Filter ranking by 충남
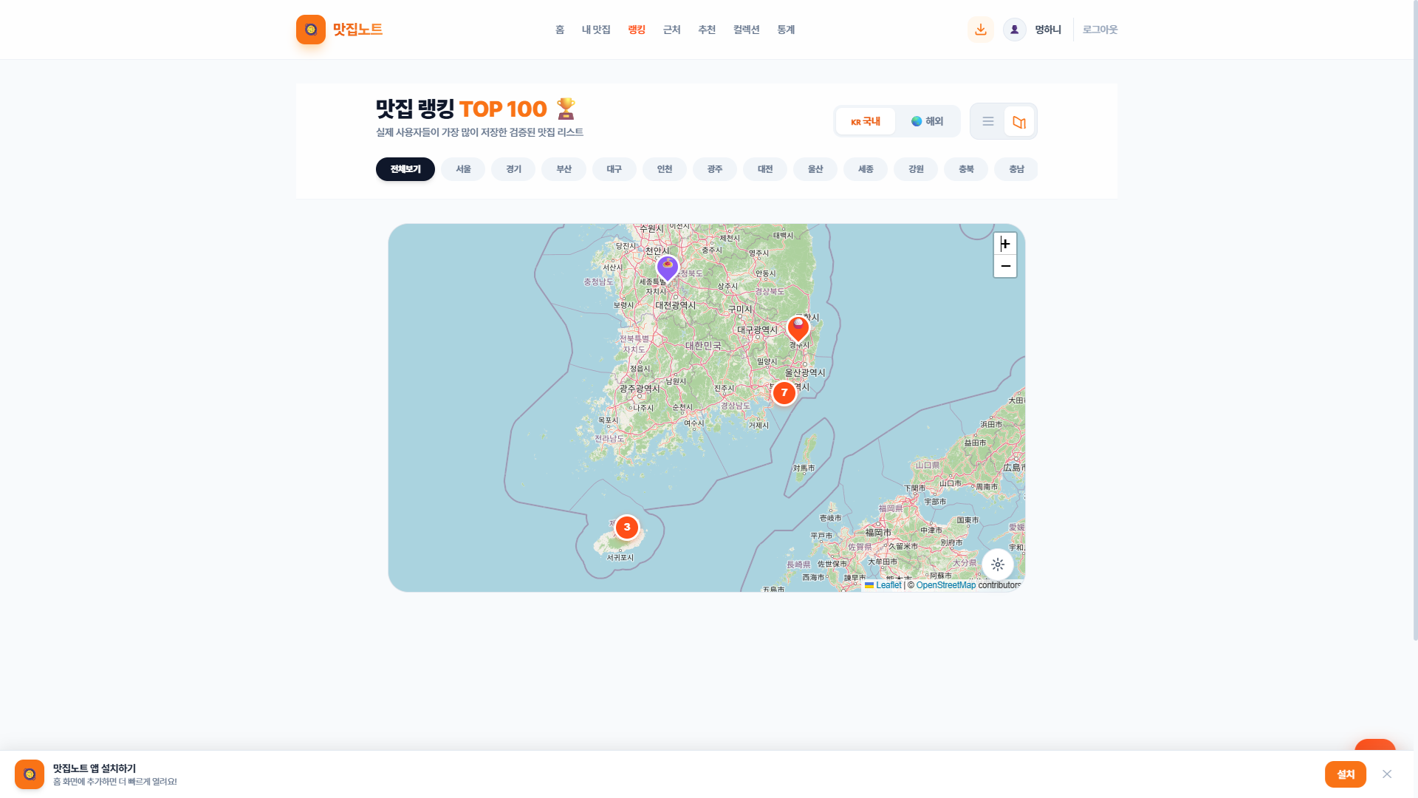Viewport: 1418px width, 798px height. pos(1016,169)
